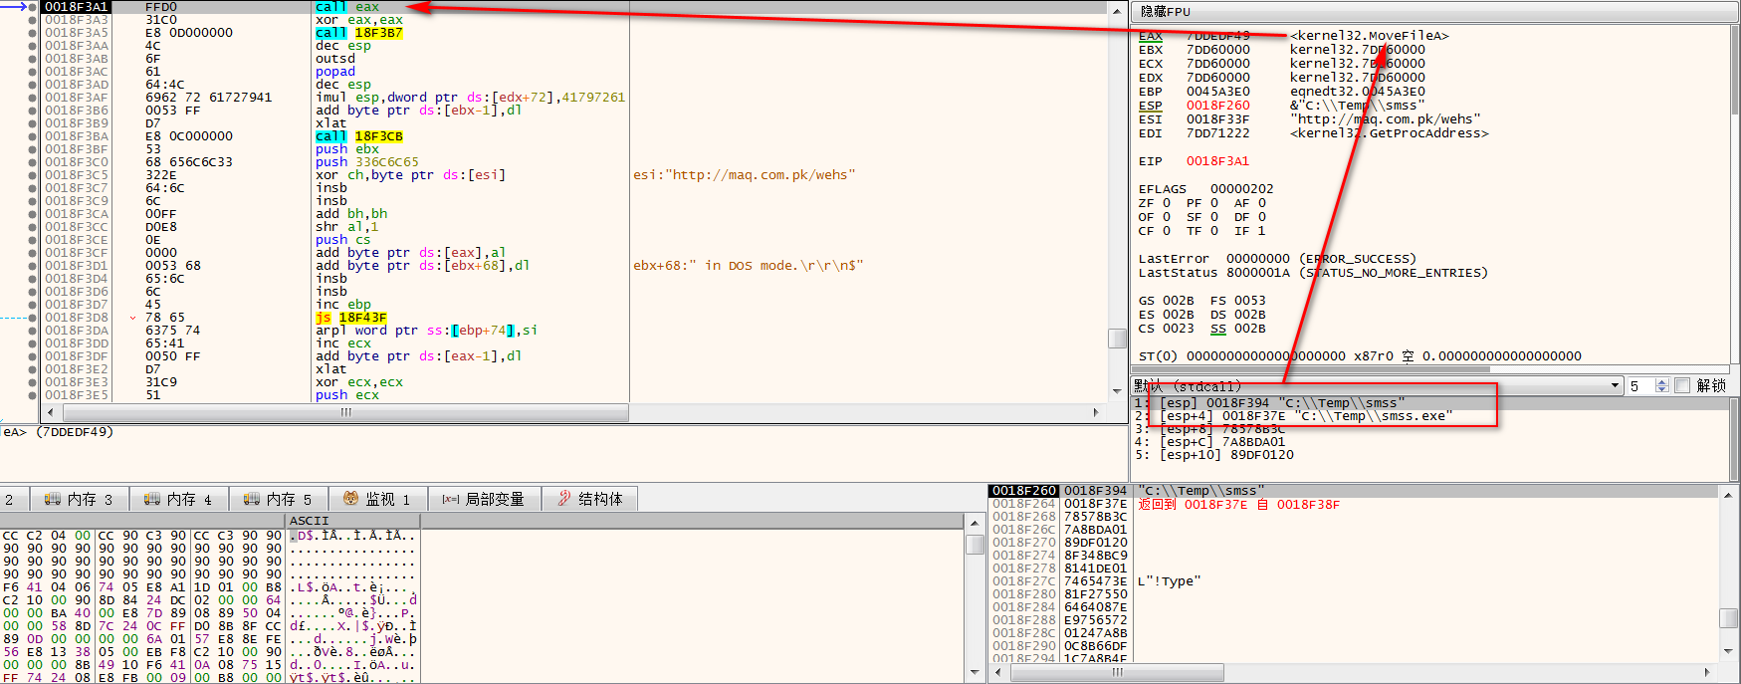
Task: Switch to the 内存 5 dump tab
Action: pyautogui.click(x=278, y=499)
